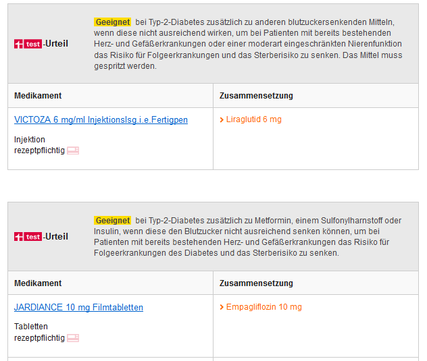Screen dimensions: 427x361
Task: Click the rezeptpflichtig label under Jardiance
Action: pos(39,338)
